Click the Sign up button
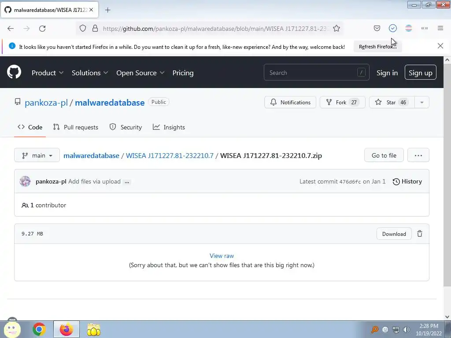Viewport: 451px width, 338px height. click(420, 73)
